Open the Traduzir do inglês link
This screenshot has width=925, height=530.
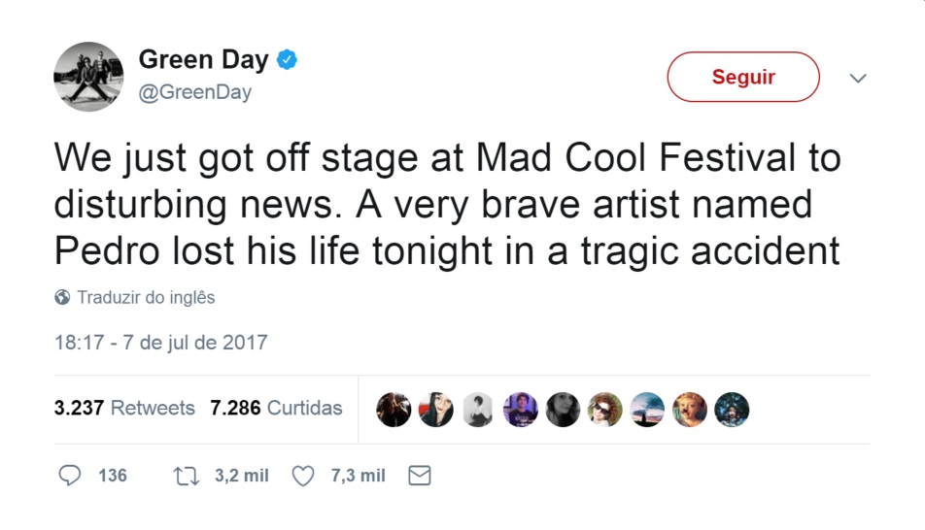146,297
